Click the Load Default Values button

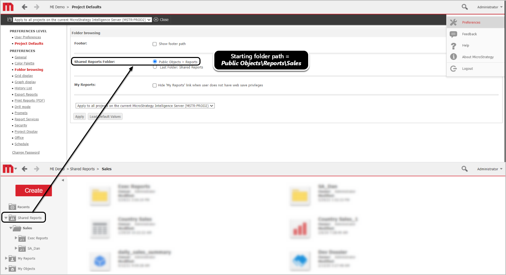pyautogui.click(x=105, y=117)
